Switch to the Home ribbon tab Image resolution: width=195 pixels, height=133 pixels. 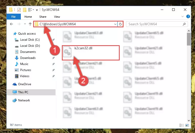(x=28, y=17)
